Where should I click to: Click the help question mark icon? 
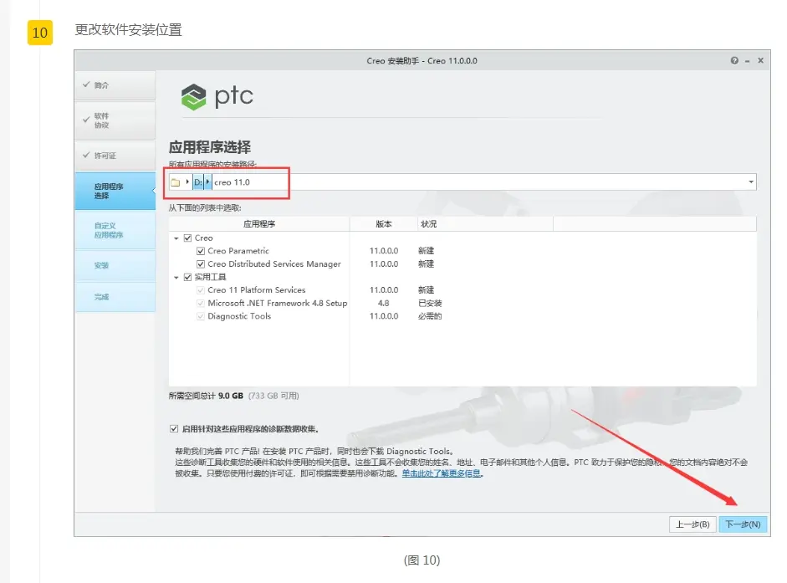[734, 61]
